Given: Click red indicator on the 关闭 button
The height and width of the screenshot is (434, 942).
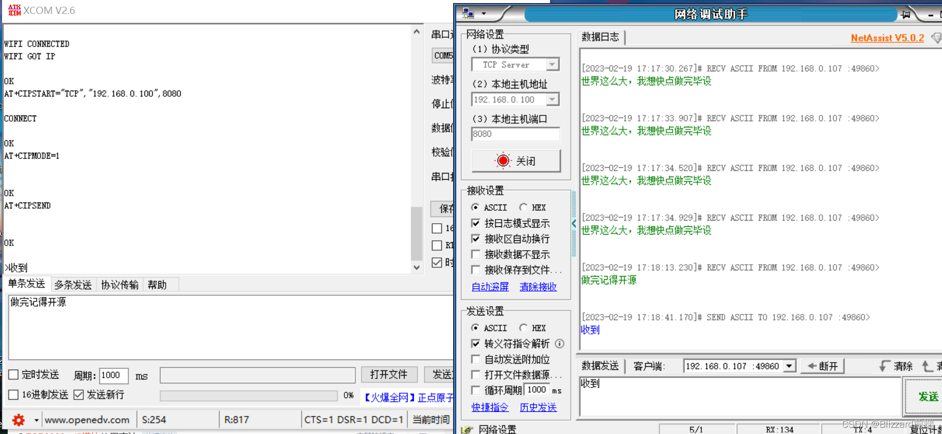Looking at the screenshot, I should pyautogui.click(x=502, y=161).
